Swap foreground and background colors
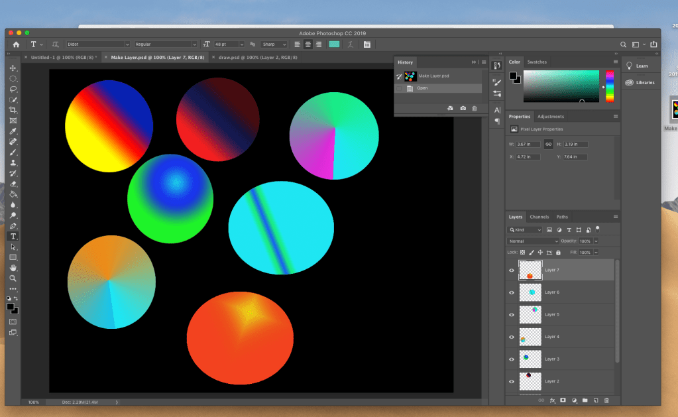The image size is (678, 417). [16, 298]
